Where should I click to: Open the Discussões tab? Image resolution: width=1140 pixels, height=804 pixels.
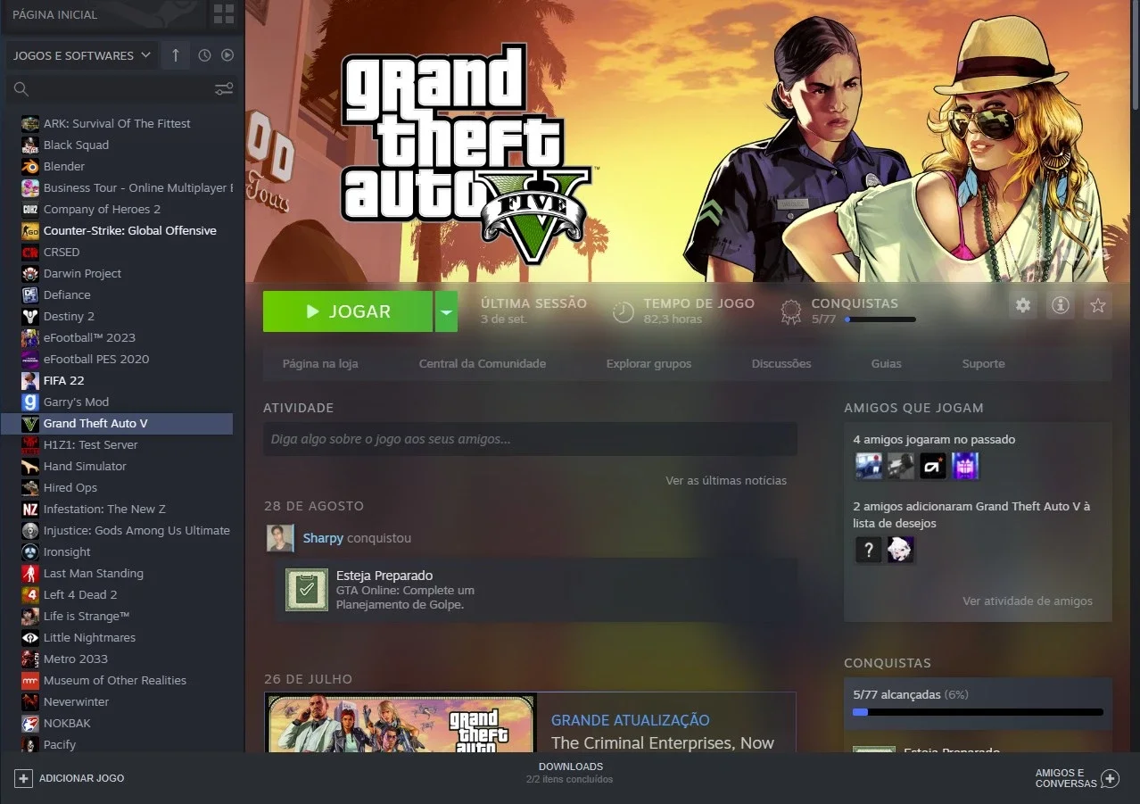click(x=781, y=363)
